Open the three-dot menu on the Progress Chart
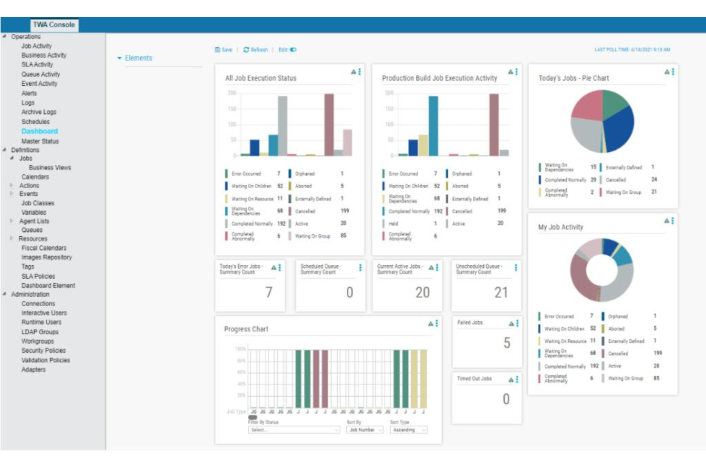This screenshot has height=471, width=706. (x=437, y=323)
